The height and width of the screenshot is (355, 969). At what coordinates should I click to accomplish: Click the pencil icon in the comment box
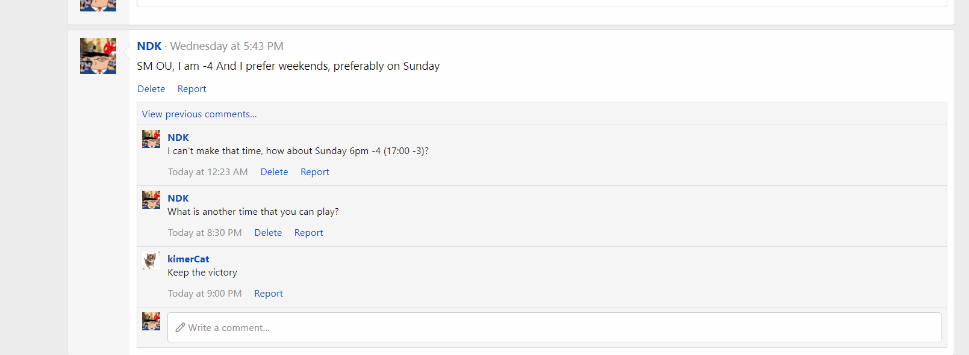(180, 328)
